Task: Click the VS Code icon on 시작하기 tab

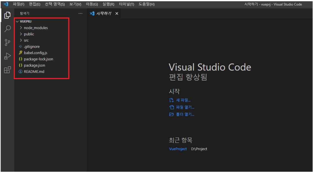Action: 92,13
